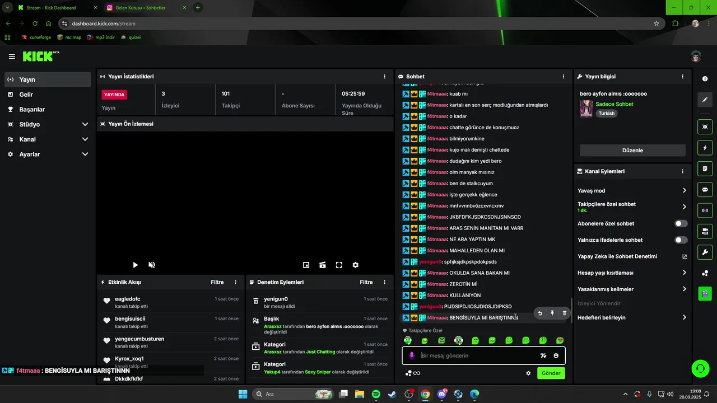Image resolution: width=717 pixels, height=403 pixels.
Task: Open Sohbet panel three-dot menu
Action: pos(564,77)
